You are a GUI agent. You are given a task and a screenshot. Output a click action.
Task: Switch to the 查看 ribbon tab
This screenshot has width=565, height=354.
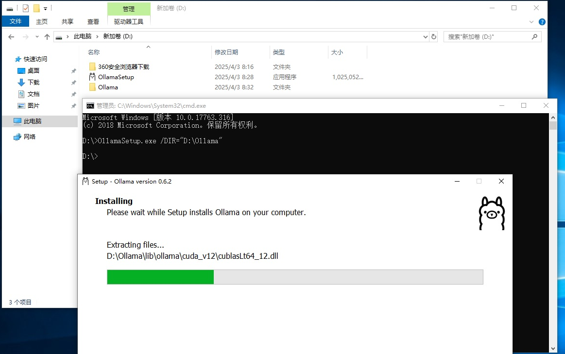point(93,21)
